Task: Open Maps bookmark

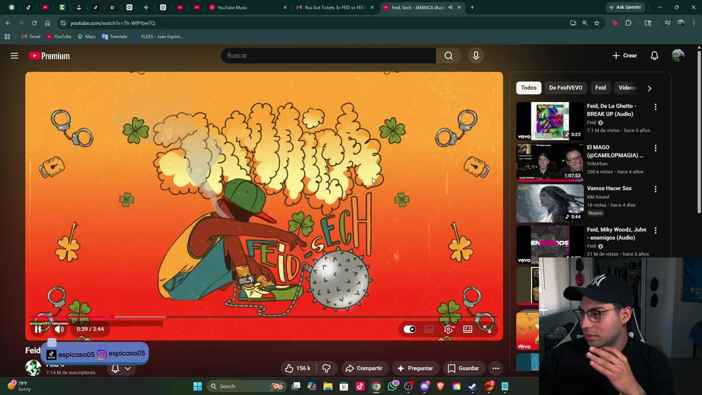Action: click(87, 36)
